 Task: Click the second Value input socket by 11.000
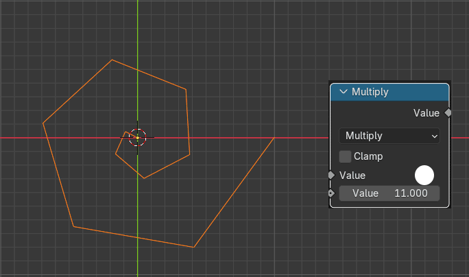tap(330, 193)
